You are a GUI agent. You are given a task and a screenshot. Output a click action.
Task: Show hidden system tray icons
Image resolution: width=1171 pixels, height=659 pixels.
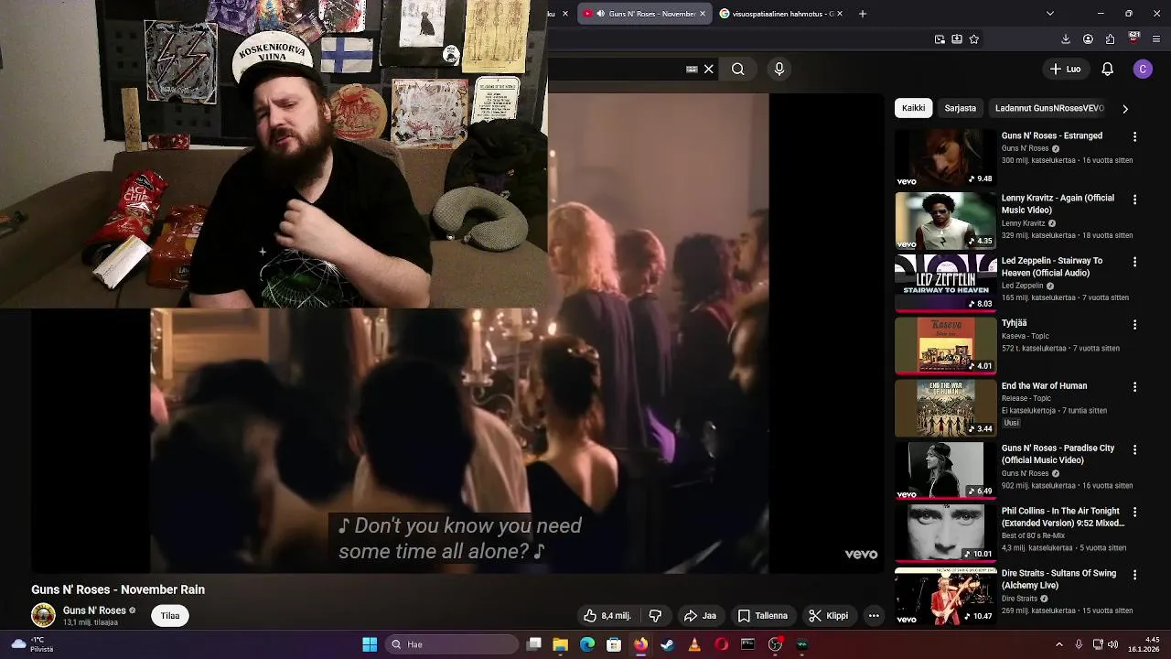tap(1059, 644)
